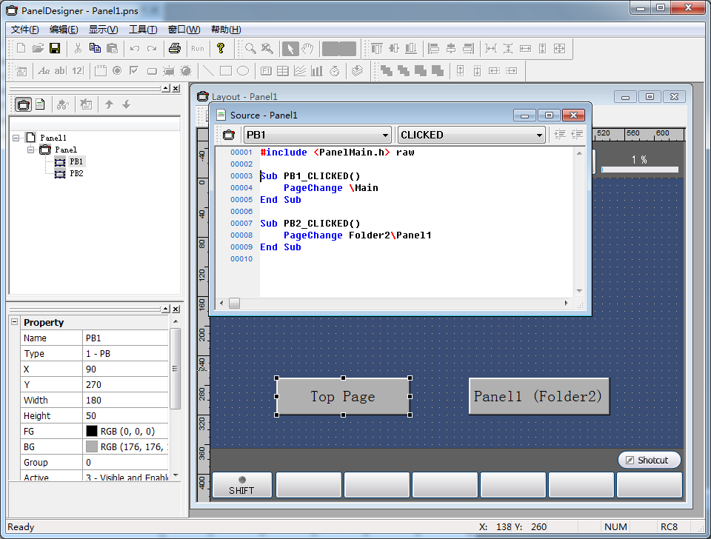Switch to source view icon in left panel
Viewport: 711px width, 539px height.
tap(41, 104)
